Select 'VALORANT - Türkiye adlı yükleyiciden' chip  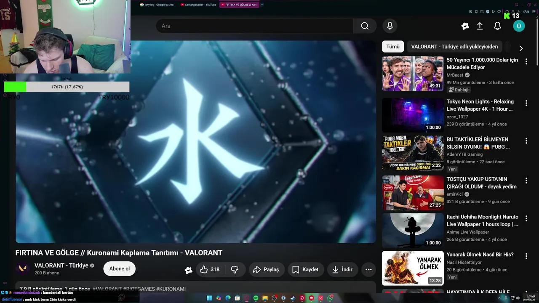coord(454,47)
